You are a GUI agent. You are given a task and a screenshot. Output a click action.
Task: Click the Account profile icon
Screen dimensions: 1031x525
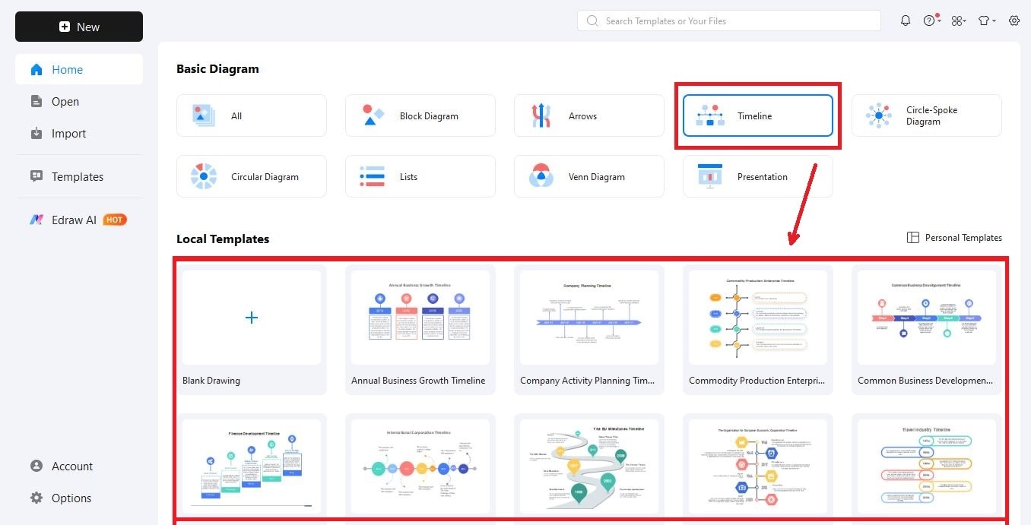point(36,466)
